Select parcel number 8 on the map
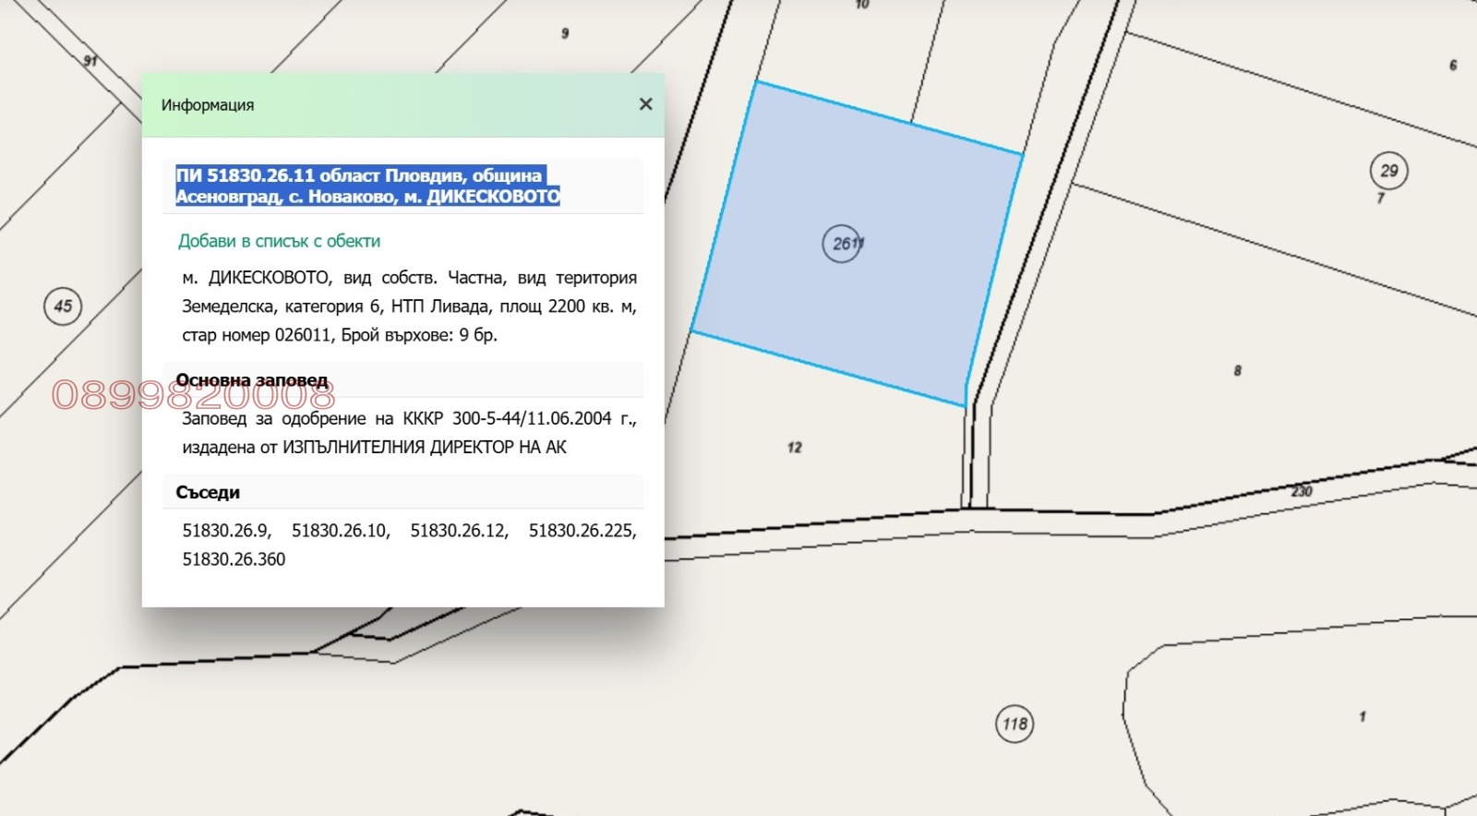Screen dimensions: 1477x816 click(1237, 371)
